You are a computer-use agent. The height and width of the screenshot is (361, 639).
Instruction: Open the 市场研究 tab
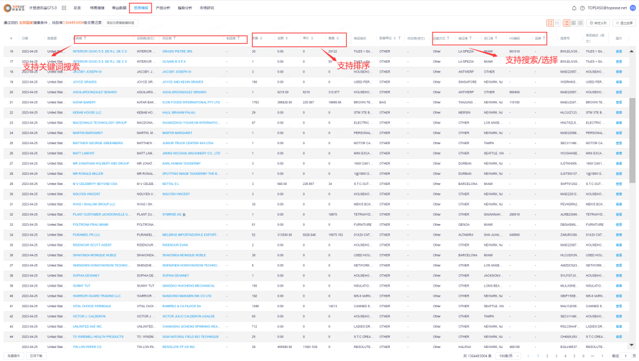(207, 8)
